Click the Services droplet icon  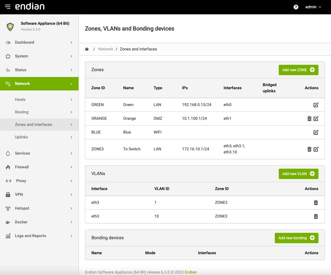pyautogui.click(x=8, y=153)
